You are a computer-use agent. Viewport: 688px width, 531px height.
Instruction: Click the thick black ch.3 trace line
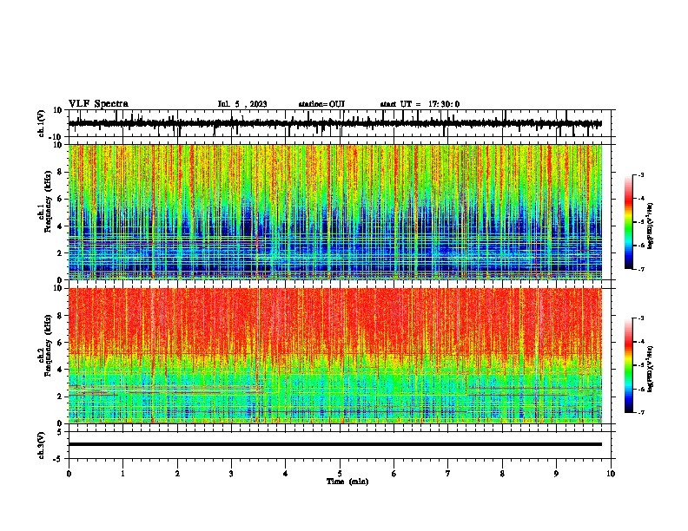point(335,444)
